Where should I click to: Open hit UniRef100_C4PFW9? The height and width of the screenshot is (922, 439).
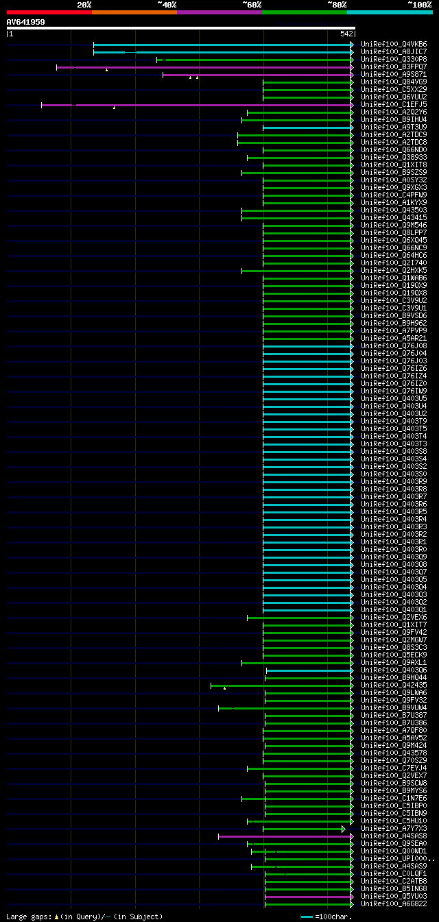[x=394, y=195]
